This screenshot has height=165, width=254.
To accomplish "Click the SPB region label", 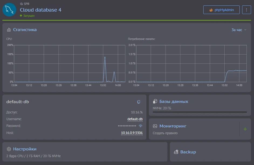I will [26, 4].
